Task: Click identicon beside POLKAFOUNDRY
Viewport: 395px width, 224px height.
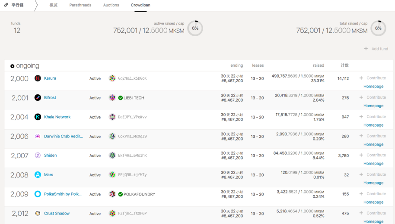Action: point(112,194)
